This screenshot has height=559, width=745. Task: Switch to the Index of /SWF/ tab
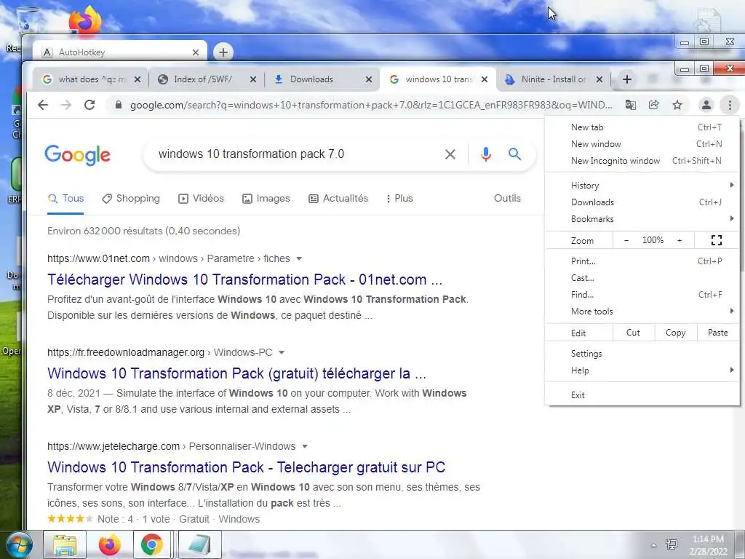tap(206, 79)
